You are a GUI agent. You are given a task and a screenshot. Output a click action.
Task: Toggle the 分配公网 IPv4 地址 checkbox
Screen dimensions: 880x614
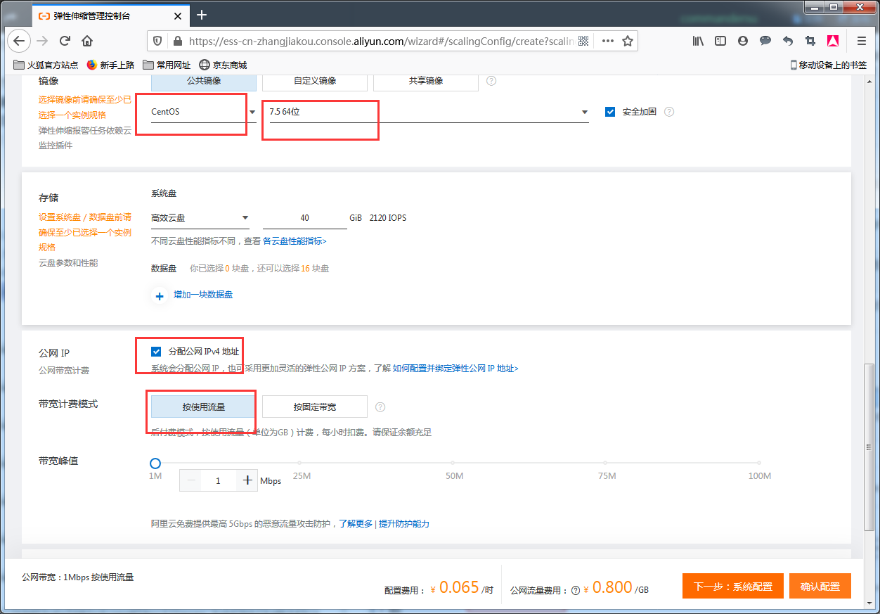coord(156,351)
